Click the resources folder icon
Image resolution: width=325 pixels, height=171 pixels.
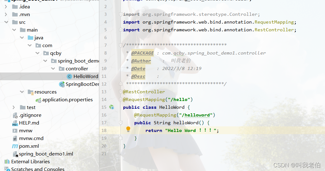tap(31, 92)
